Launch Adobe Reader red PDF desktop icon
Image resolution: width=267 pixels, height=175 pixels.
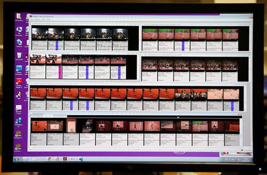19,81
